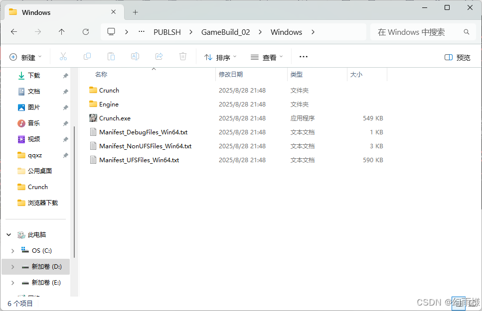
Task: Expand chevron after the PC icon
Action: click(127, 32)
